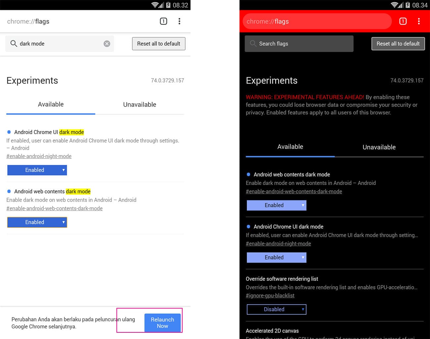
Task: Open tab switcher in red toolbar
Action: (403, 21)
